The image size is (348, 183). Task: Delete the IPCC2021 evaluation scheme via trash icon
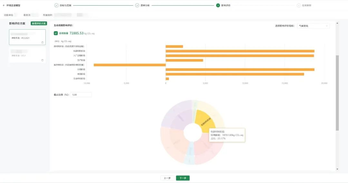(42, 42)
